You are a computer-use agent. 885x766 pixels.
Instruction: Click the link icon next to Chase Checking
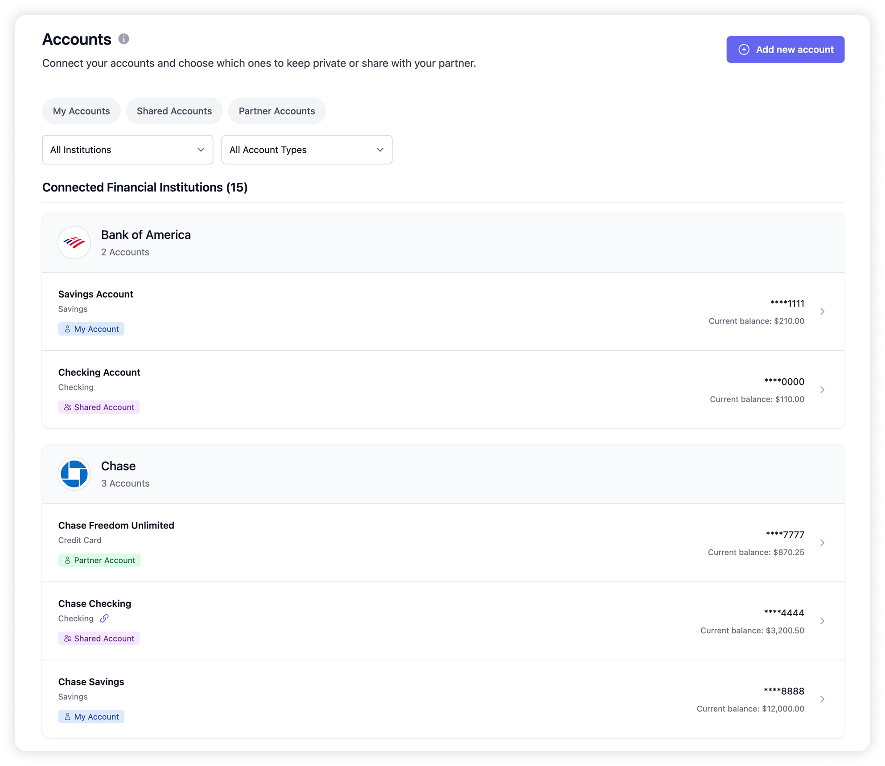click(x=104, y=619)
